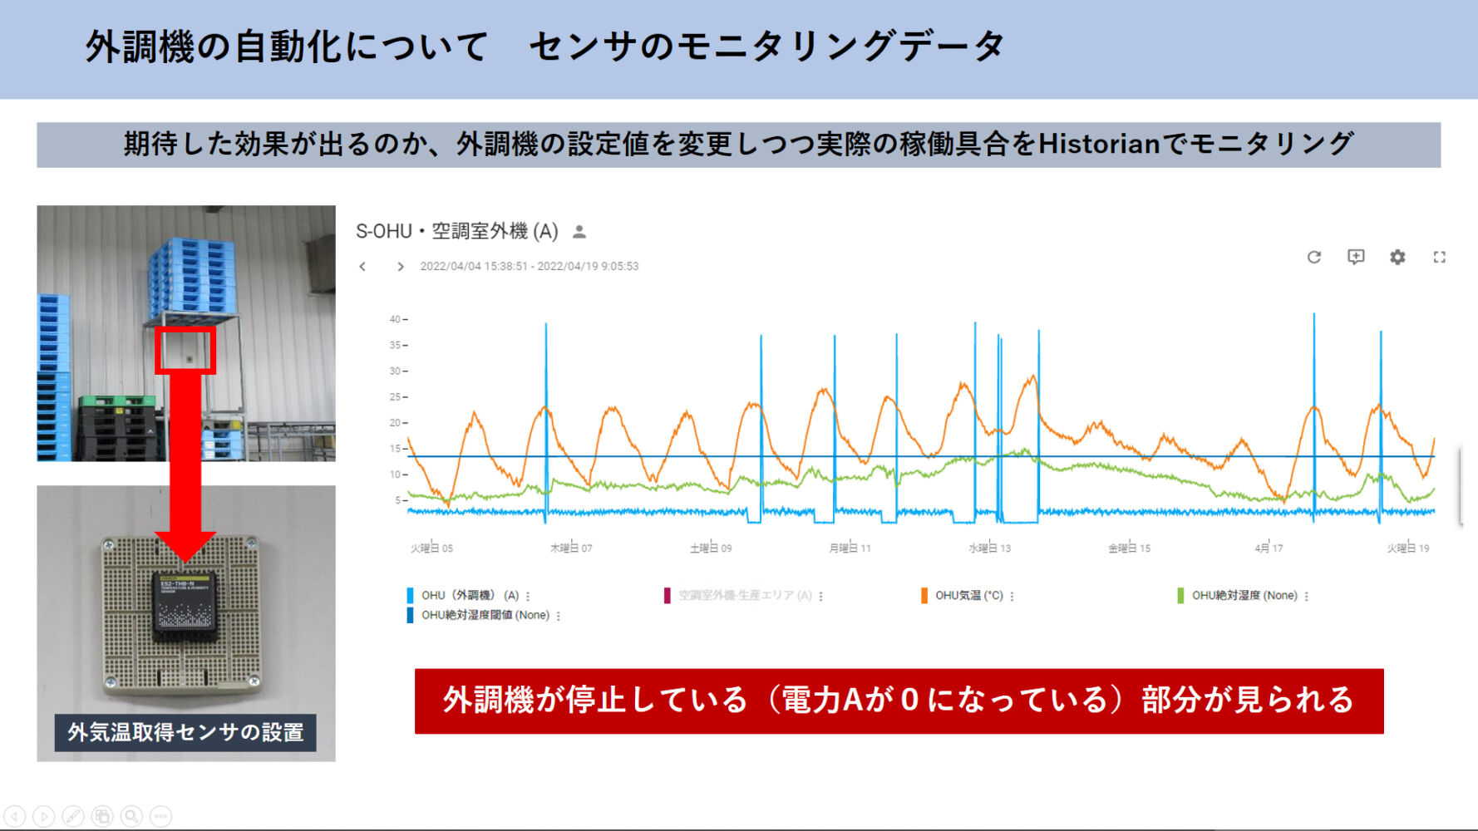
Task: Select the slideshow pen tool
Action: click(x=73, y=816)
